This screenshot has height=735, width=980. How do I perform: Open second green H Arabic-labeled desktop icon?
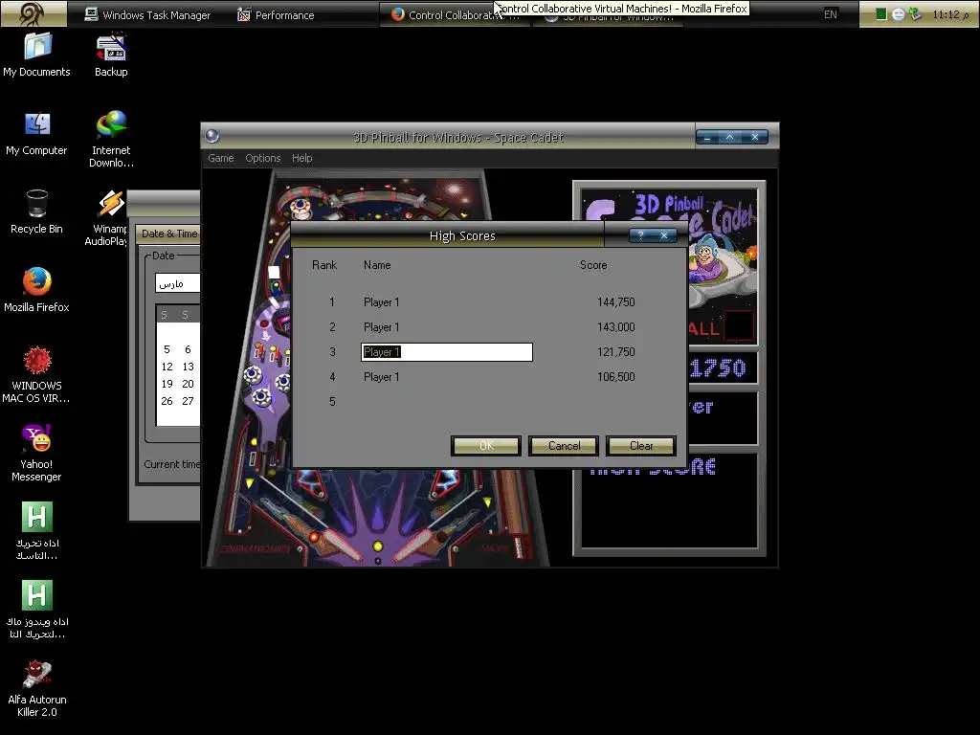click(x=37, y=610)
